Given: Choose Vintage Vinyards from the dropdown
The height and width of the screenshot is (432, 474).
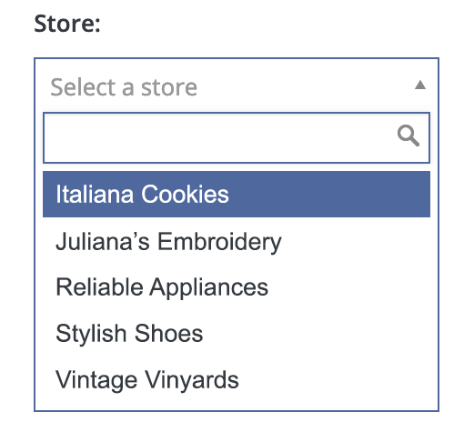Looking at the screenshot, I should pyautogui.click(x=237, y=379).
